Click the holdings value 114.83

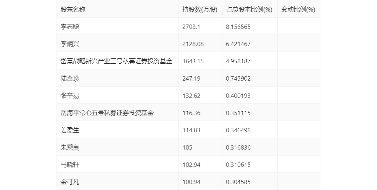191,130
